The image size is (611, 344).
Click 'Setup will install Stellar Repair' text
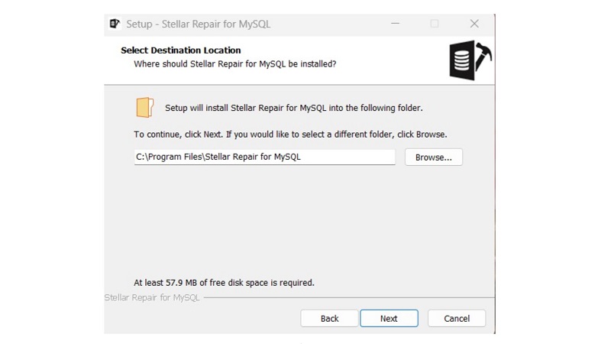pyautogui.click(x=294, y=108)
